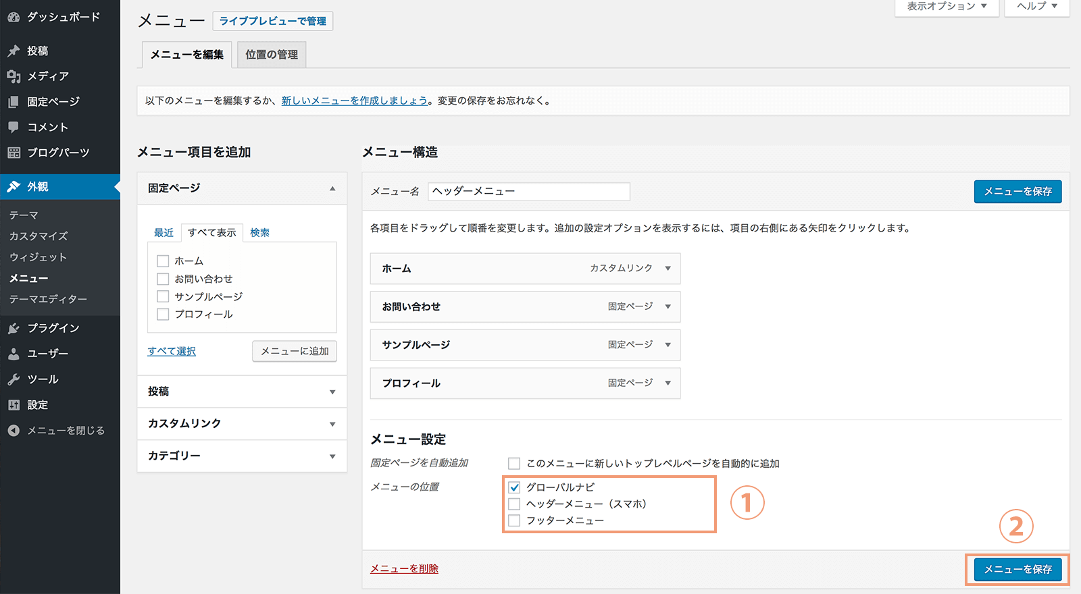Click the プロフィール menu structure item
The image size is (1081, 594).
point(525,383)
